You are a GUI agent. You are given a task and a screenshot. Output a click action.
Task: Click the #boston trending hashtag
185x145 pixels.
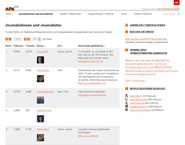tap(130, 60)
